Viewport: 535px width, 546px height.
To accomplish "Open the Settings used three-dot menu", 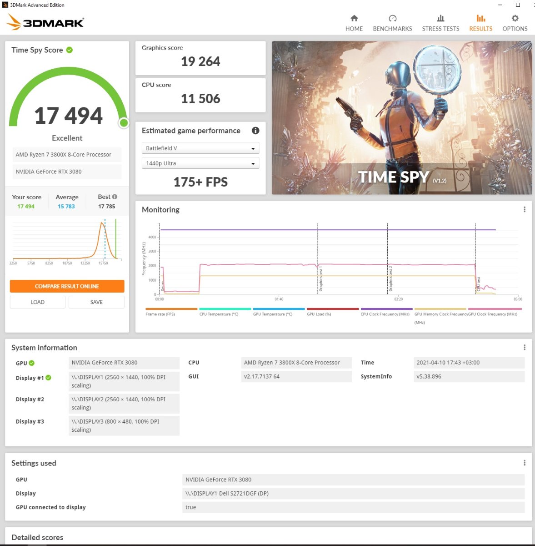I will coord(525,463).
